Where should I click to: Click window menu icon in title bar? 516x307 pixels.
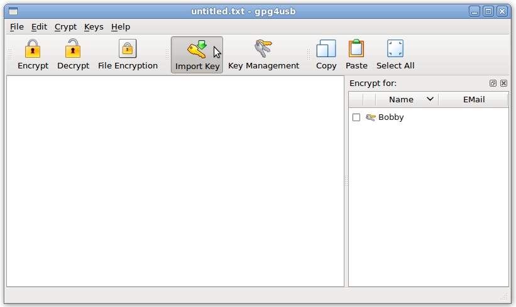coord(13,11)
